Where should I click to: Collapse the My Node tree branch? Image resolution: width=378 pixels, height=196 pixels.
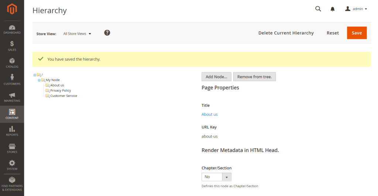click(x=39, y=80)
